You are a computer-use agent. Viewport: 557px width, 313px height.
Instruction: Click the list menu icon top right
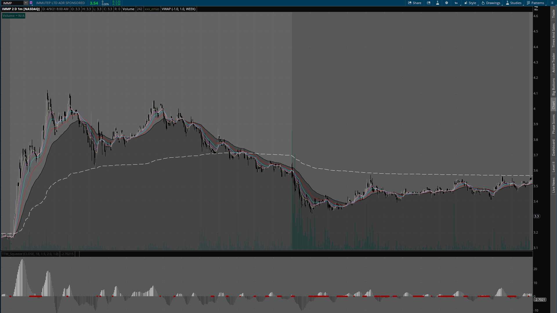click(552, 3)
